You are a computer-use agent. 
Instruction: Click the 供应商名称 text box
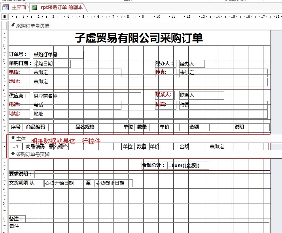(87, 96)
